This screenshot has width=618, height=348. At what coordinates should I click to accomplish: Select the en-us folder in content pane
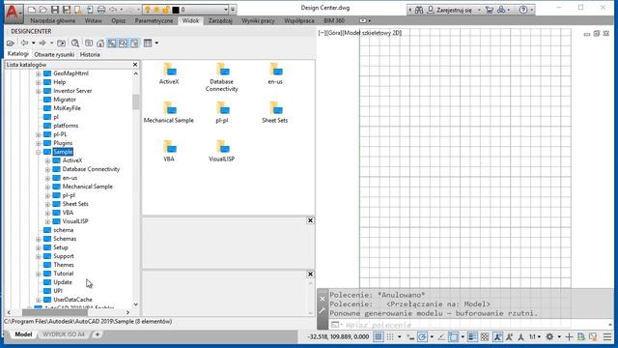point(275,74)
